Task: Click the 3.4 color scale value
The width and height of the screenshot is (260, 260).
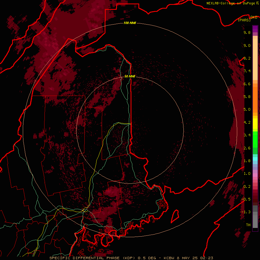Action: click(247, 135)
